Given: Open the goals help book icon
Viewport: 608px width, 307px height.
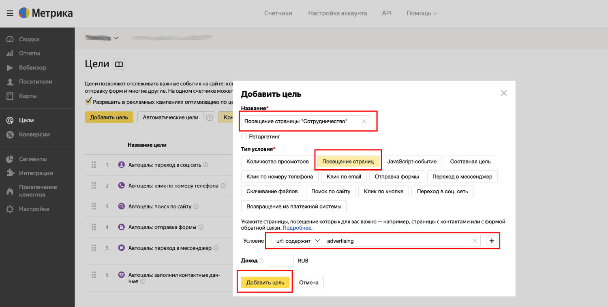Looking at the screenshot, I should point(119,64).
